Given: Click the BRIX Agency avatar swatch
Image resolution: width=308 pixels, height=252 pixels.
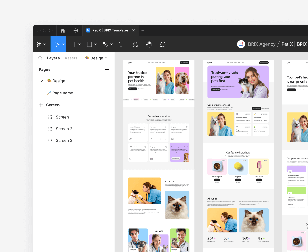Looking at the screenshot, I should pyautogui.click(x=241, y=44).
